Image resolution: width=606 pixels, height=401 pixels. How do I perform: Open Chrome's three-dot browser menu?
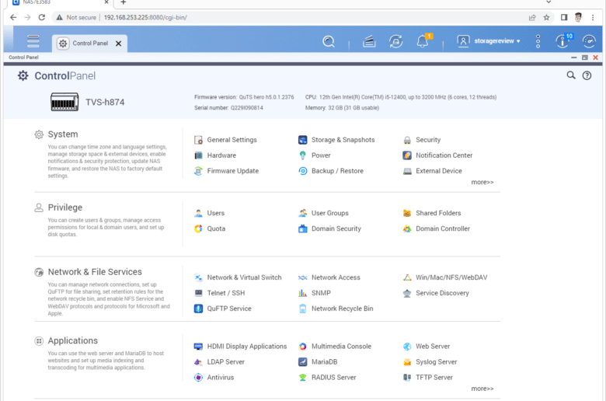coord(593,17)
